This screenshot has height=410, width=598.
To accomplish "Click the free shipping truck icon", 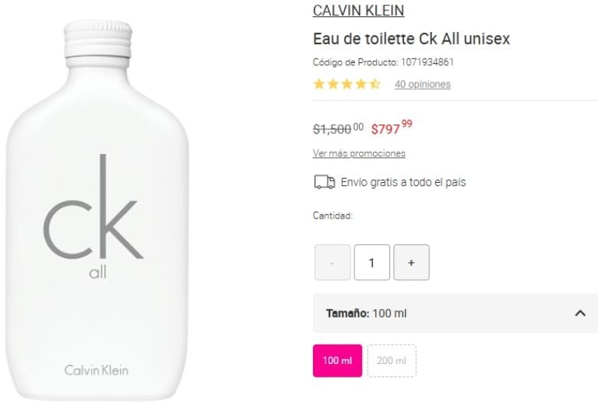I will click(x=325, y=182).
